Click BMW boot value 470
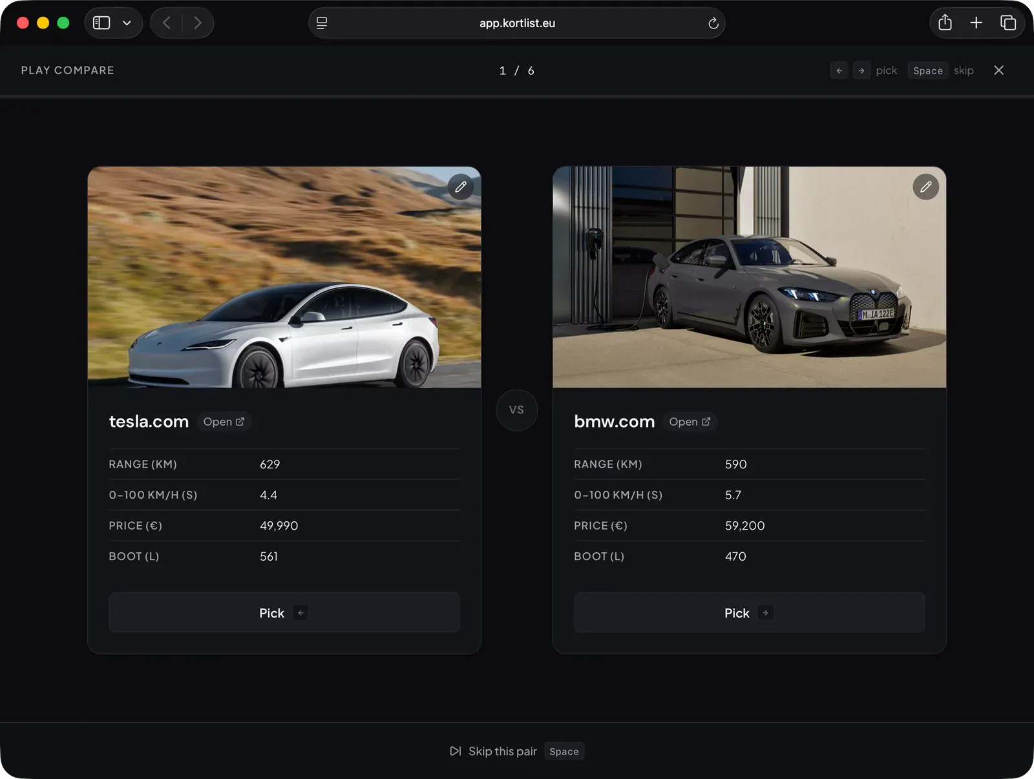This screenshot has width=1034, height=779. 735,556
